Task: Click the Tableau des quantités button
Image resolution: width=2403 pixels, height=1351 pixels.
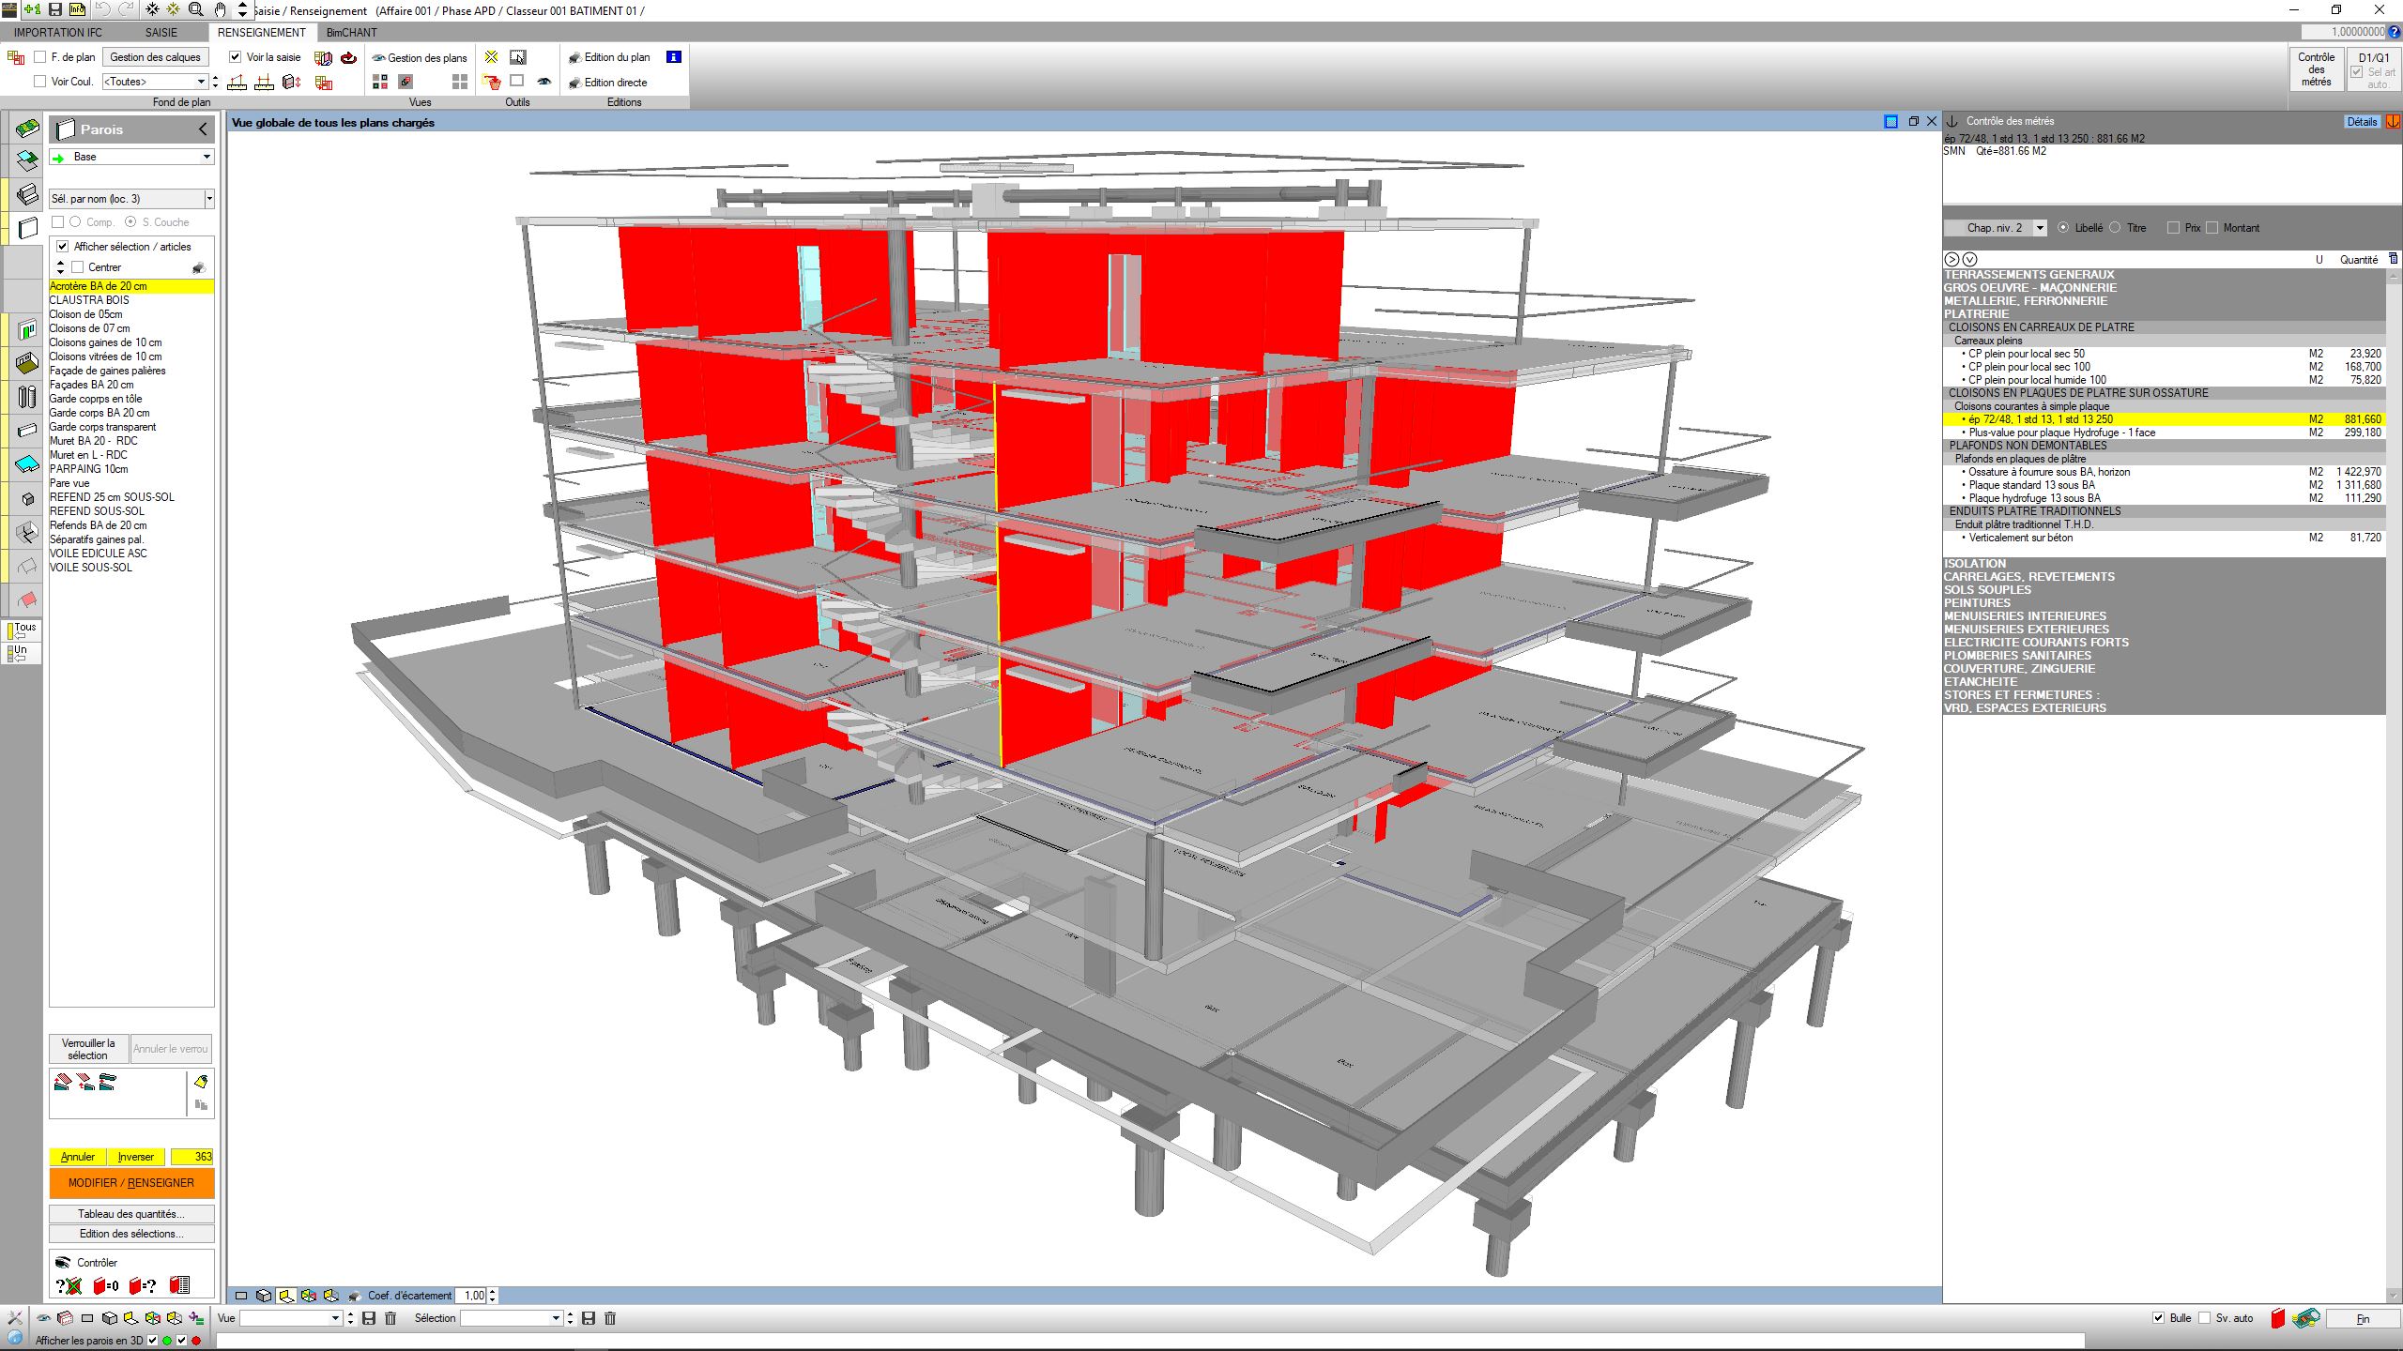Action: click(x=131, y=1214)
